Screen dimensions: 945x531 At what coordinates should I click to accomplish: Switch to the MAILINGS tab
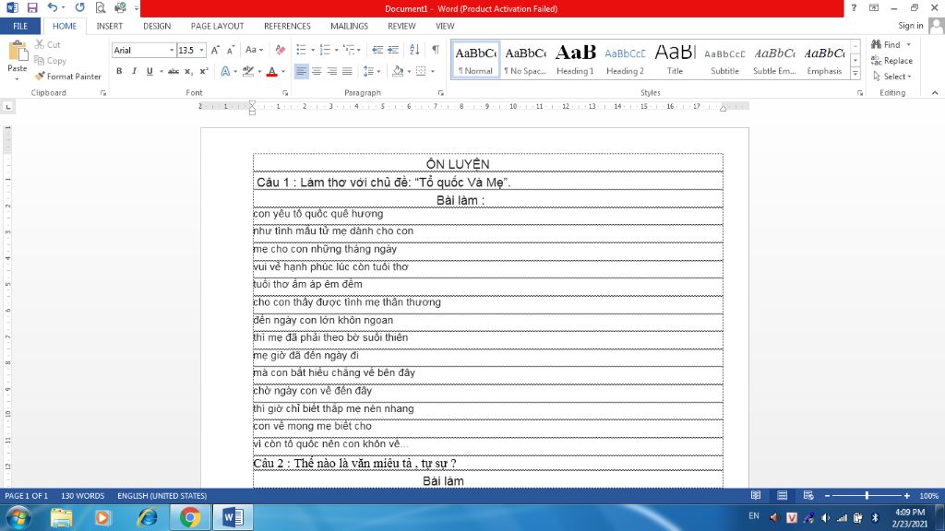(349, 26)
